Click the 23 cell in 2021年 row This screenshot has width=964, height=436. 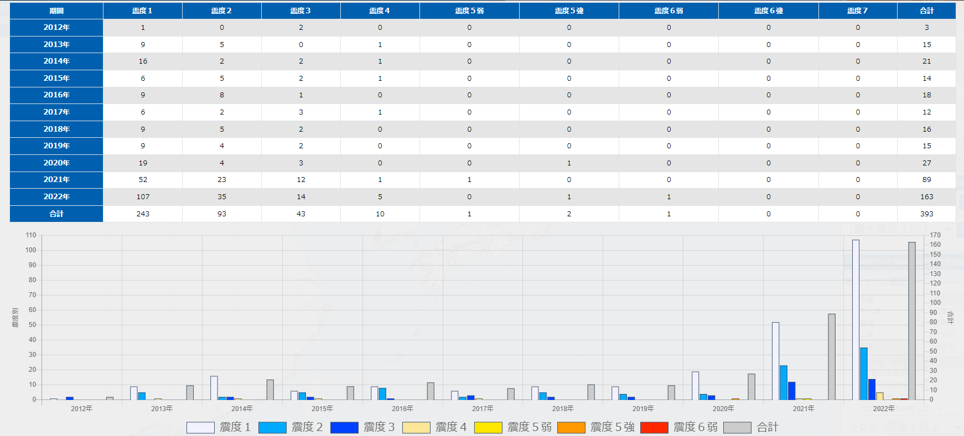(222, 179)
